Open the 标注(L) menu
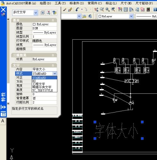 click(111, 3)
